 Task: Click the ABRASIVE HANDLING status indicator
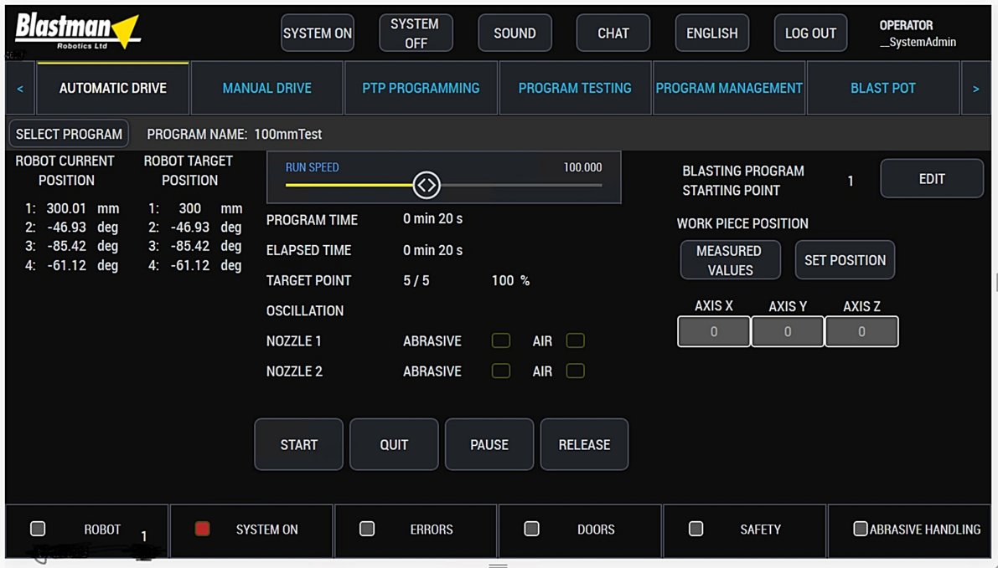coord(860,527)
